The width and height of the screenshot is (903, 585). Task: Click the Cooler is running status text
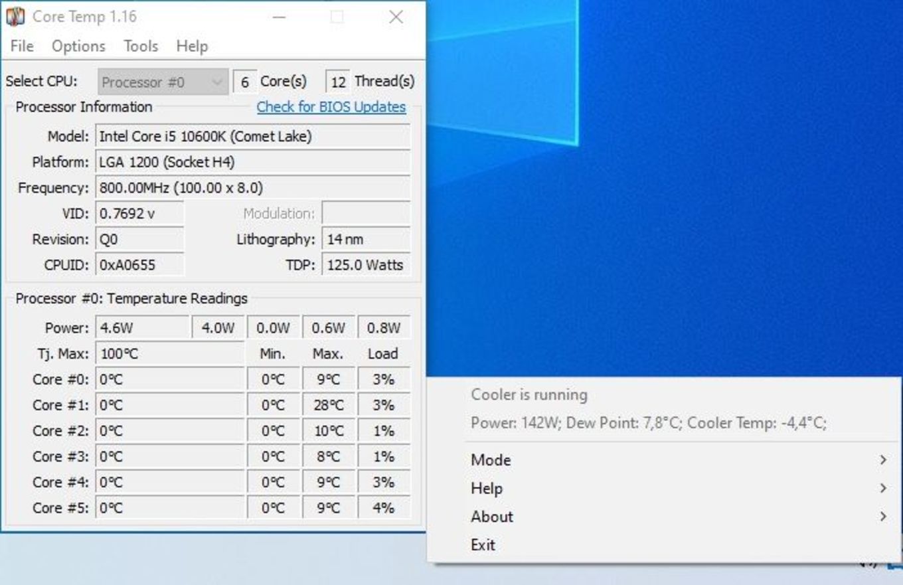click(x=529, y=395)
